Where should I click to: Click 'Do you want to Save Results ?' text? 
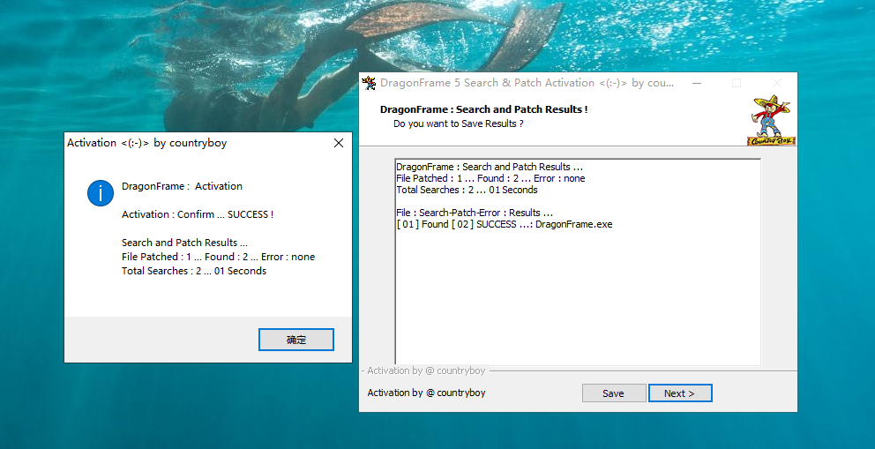click(x=459, y=123)
